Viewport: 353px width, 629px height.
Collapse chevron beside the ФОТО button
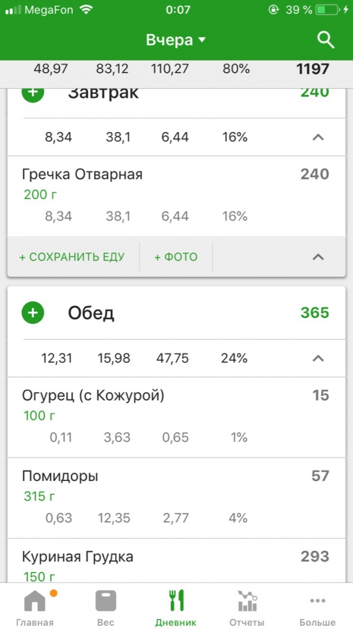318,257
